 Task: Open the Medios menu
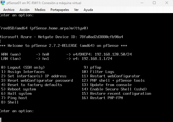pos(40,10)
